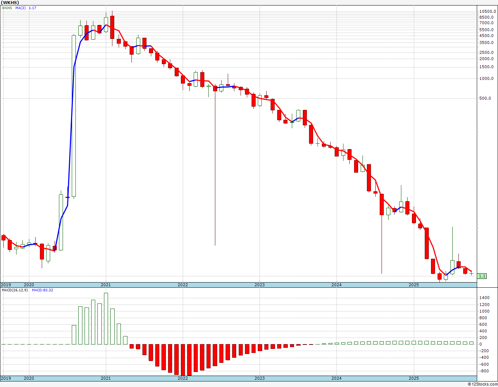Viewport: 498px width, 387px height.
Task: Click the 1000.0 price axis label
Action: 487,78
